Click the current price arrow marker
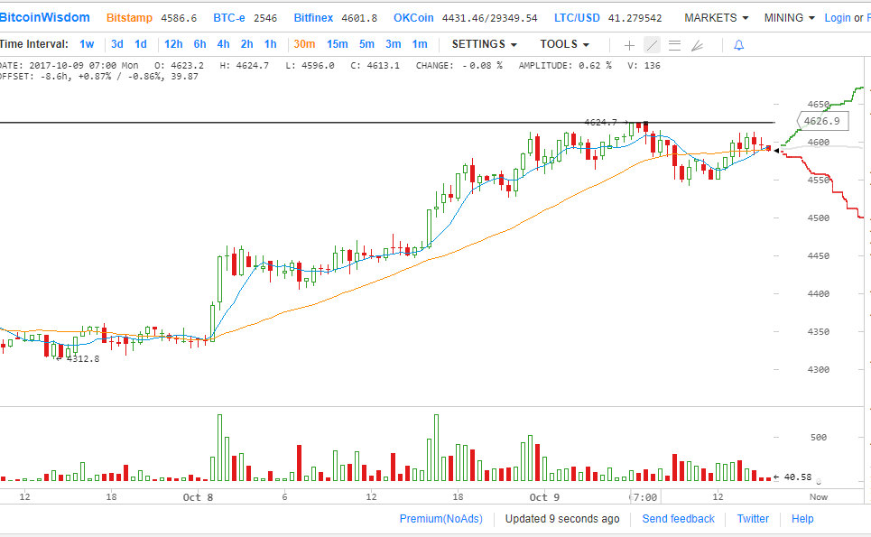871x537 pixels. pyautogui.click(x=776, y=150)
